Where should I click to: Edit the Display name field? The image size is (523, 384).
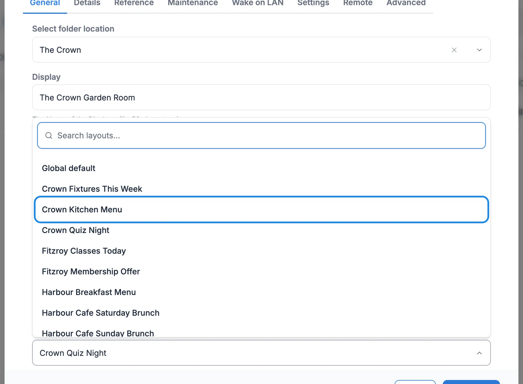(261, 97)
